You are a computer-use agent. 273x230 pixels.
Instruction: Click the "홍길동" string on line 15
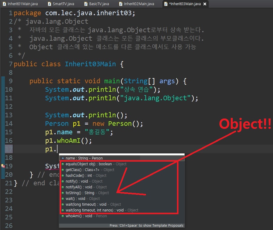(97, 132)
